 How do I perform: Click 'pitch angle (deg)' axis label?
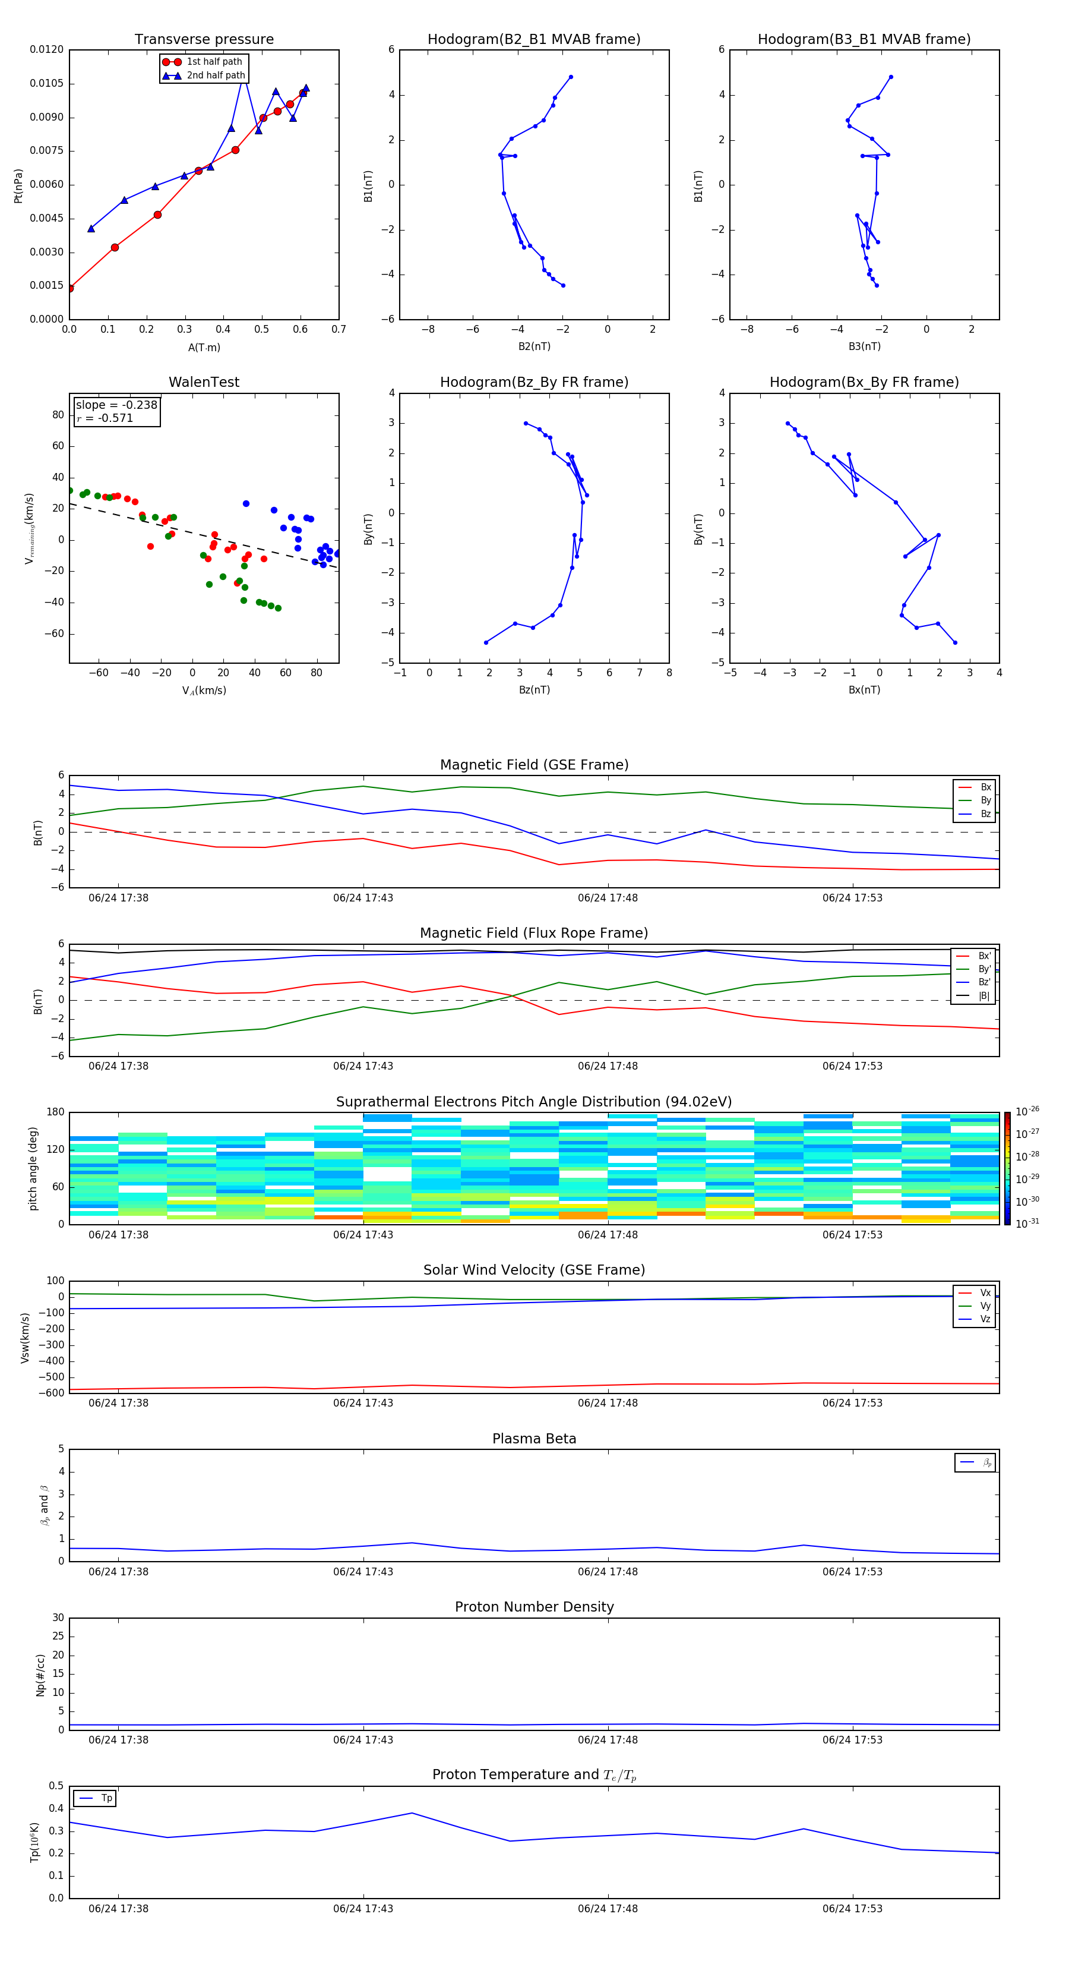[x=33, y=1168]
